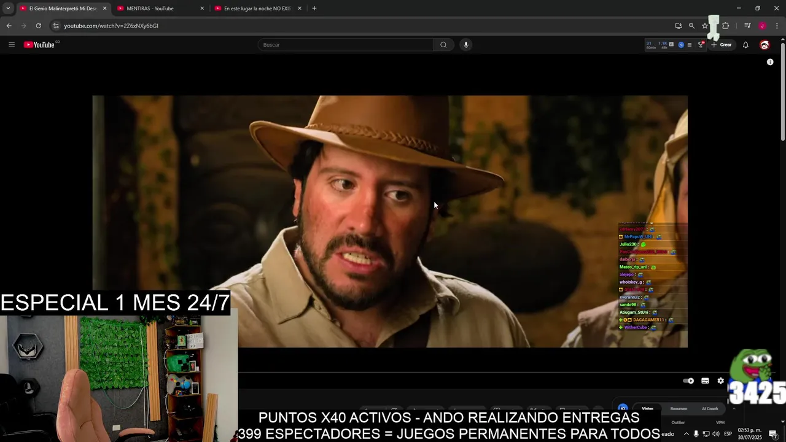
Task: Click WitherCube in chat overlay
Action: tap(636, 327)
